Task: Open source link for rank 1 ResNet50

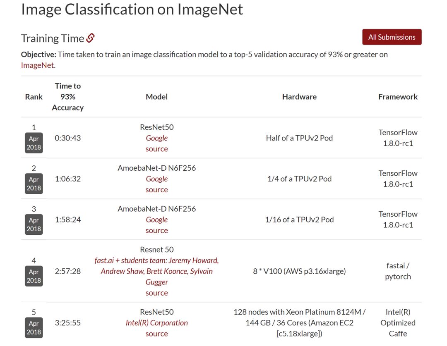Action: pyautogui.click(x=157, y=149)
